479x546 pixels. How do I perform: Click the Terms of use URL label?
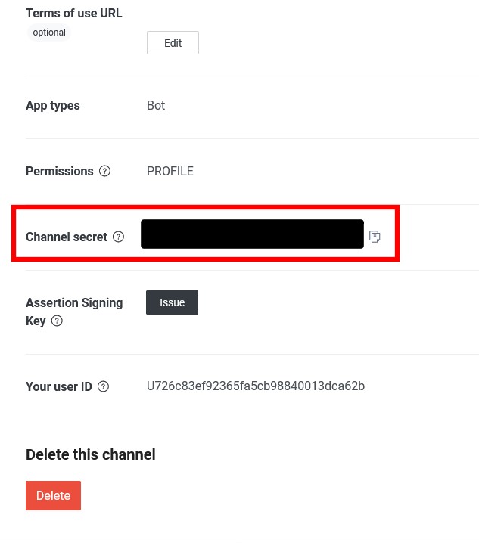[74, 13]
